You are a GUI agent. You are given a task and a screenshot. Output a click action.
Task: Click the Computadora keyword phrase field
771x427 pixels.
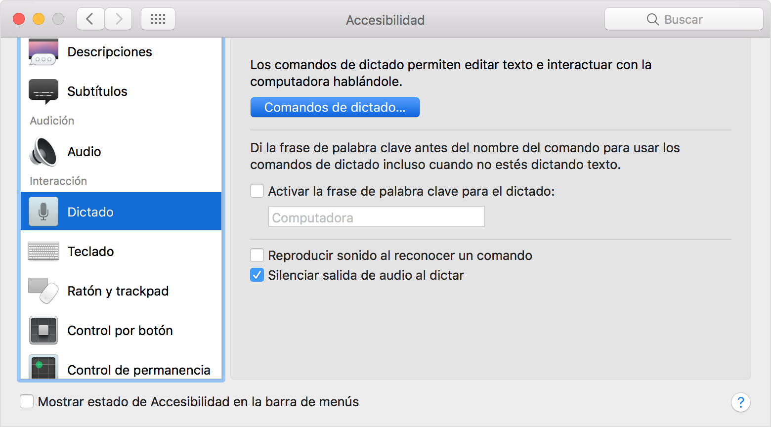click(377, 217)
